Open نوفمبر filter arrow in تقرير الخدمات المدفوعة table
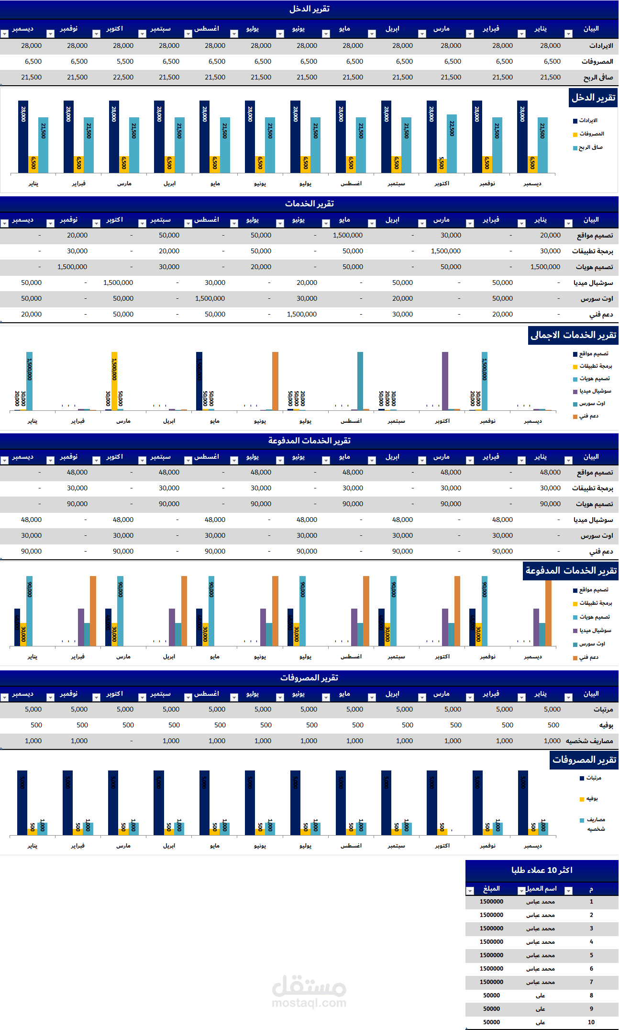This screenshot has height=1030, width=619. (50, 460)
